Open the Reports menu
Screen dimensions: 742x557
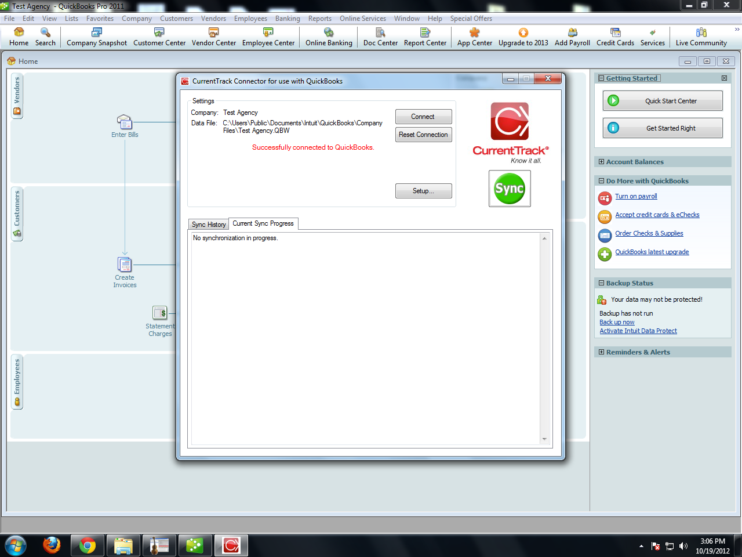(x=320, y=19)
